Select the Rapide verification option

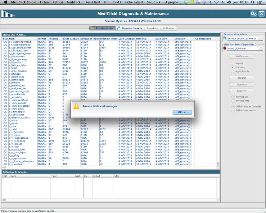pos(232,63)
